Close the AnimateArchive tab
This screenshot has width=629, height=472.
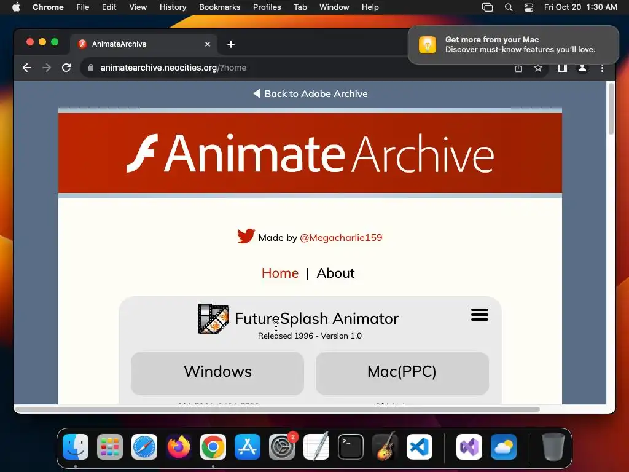click(x=208, y=44)
